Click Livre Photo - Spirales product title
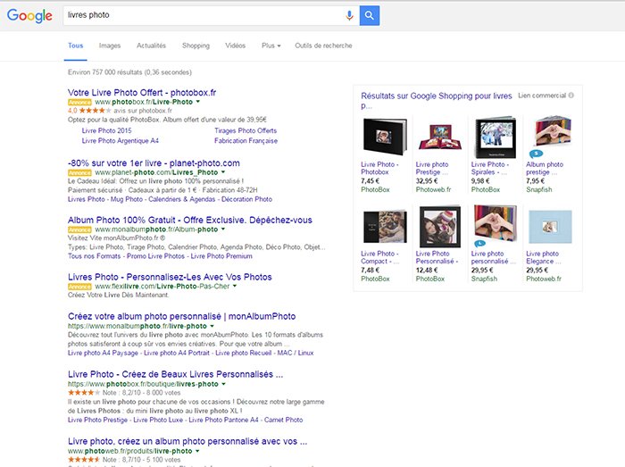Viewport: 625px width, 467px height. (x=489, y=168)
